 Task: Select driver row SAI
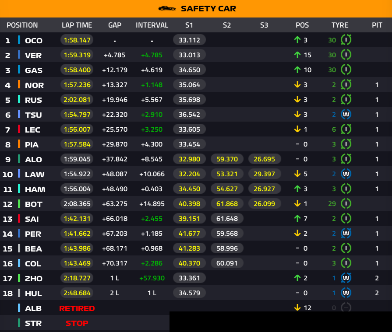point(34,219)
